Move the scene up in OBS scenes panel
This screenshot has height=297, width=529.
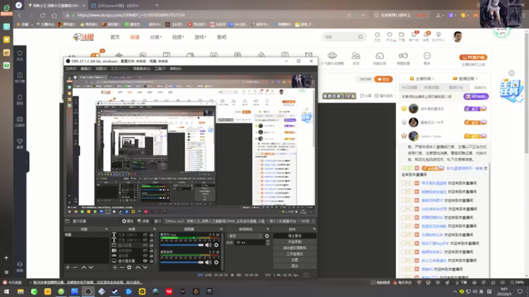coord(84,267)
